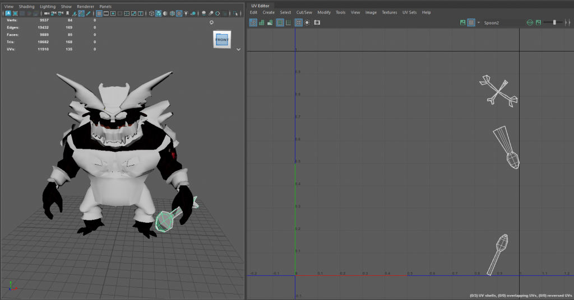This screenshot has height=300, width=574.
Task: Open the viewport View menu
Action: 9,7
